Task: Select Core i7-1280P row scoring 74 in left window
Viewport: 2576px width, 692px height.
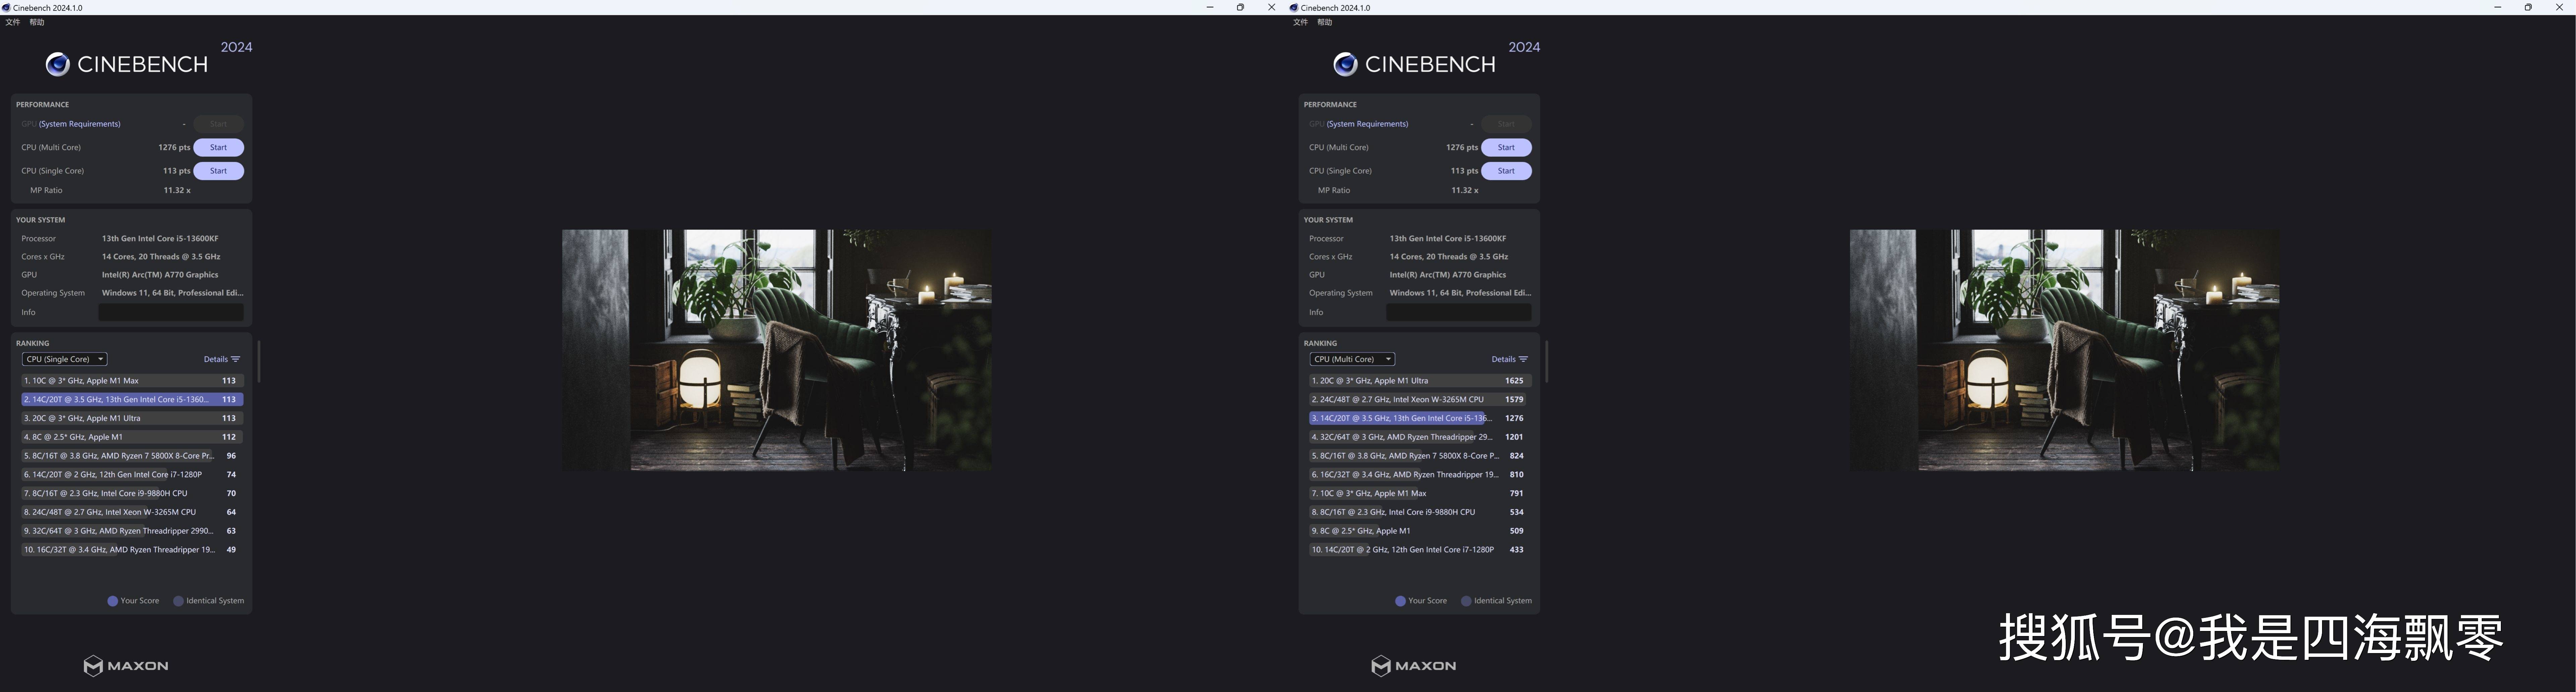Action: click(x=132, y=475)
